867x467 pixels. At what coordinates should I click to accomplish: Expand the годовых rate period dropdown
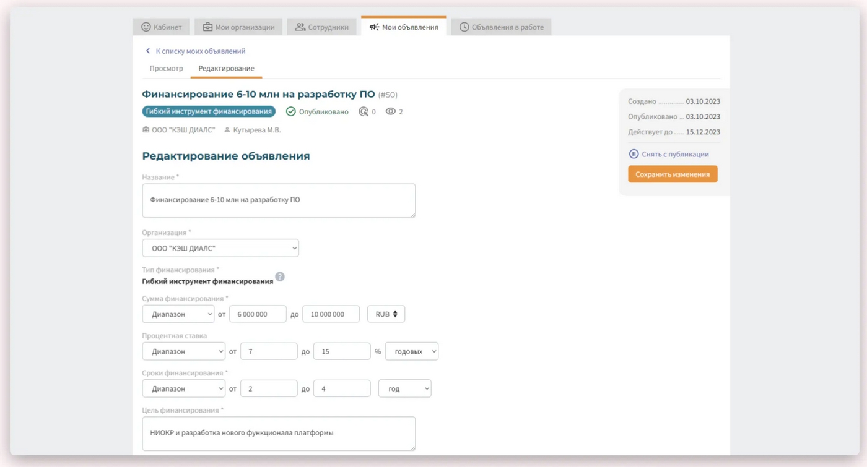(411, 351)
